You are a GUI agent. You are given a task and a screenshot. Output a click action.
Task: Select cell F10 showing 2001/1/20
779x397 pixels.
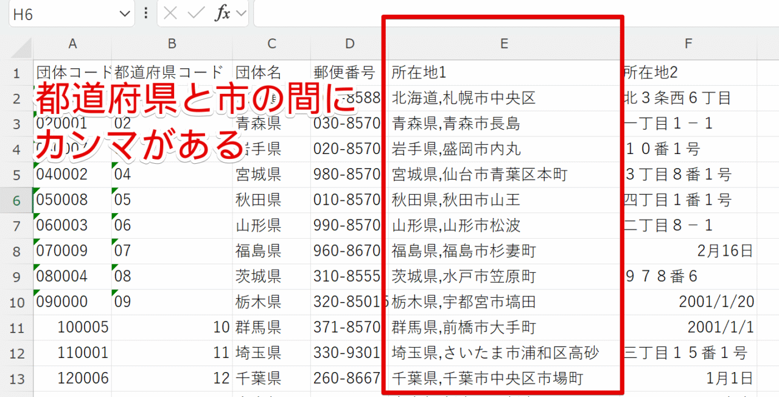click(x=688, y=301)
